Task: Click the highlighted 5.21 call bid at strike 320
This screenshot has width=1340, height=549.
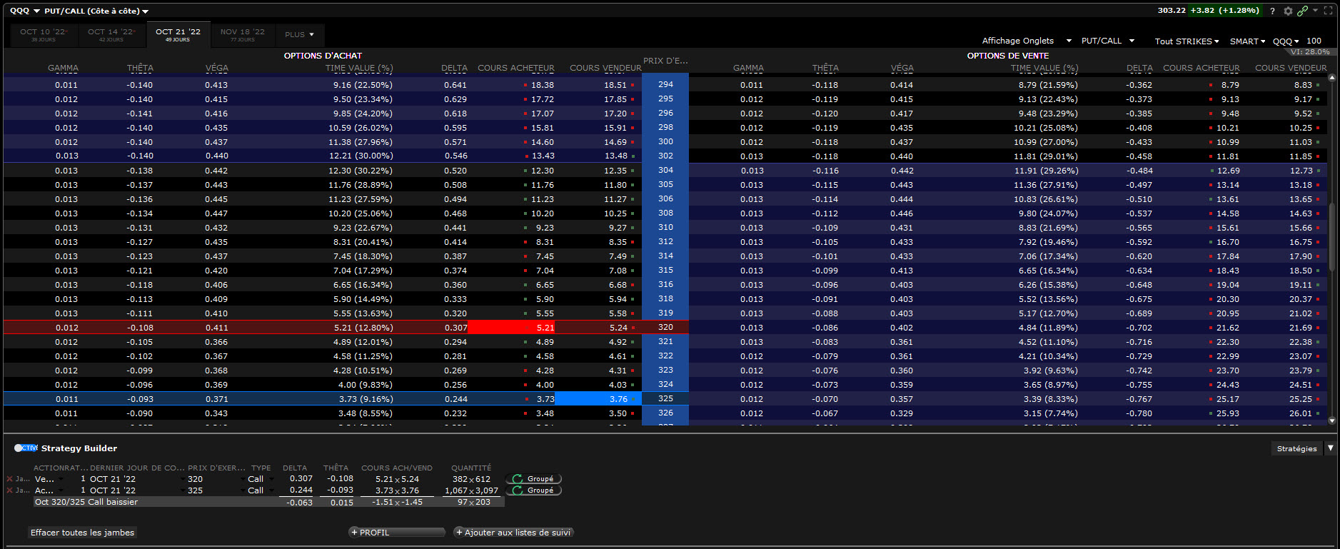Action: point(511,327)
